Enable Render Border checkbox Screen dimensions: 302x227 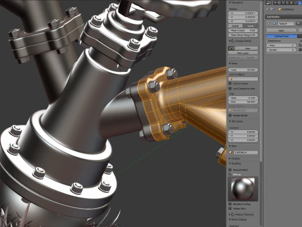coord(230,115)
